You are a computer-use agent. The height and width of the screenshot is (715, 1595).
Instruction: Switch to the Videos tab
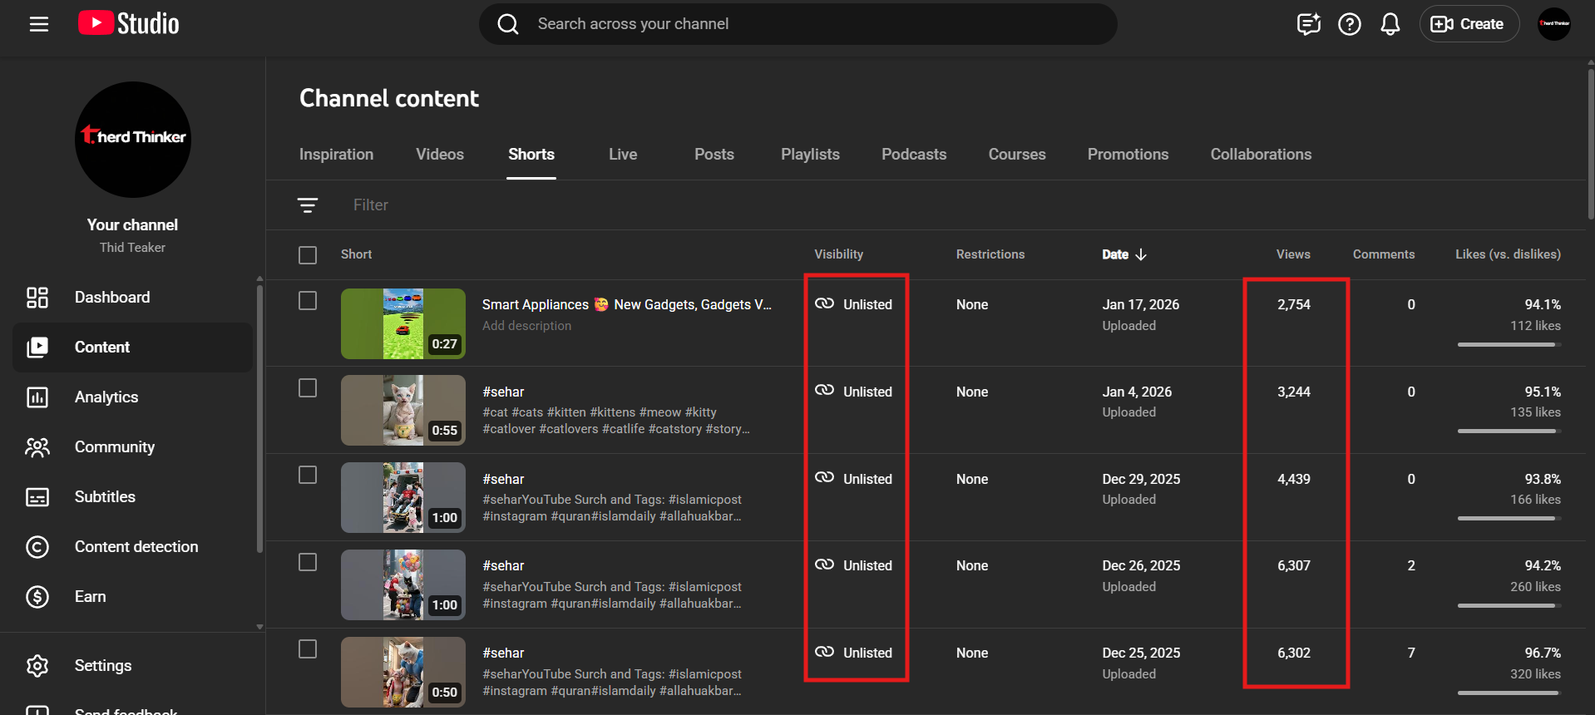click(439, 155)
